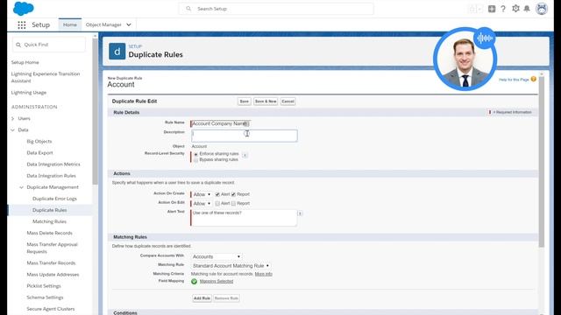Collapse the Duplicate Management node
Image resolution: width=561 pixels, height=315 pixels.
21,187
